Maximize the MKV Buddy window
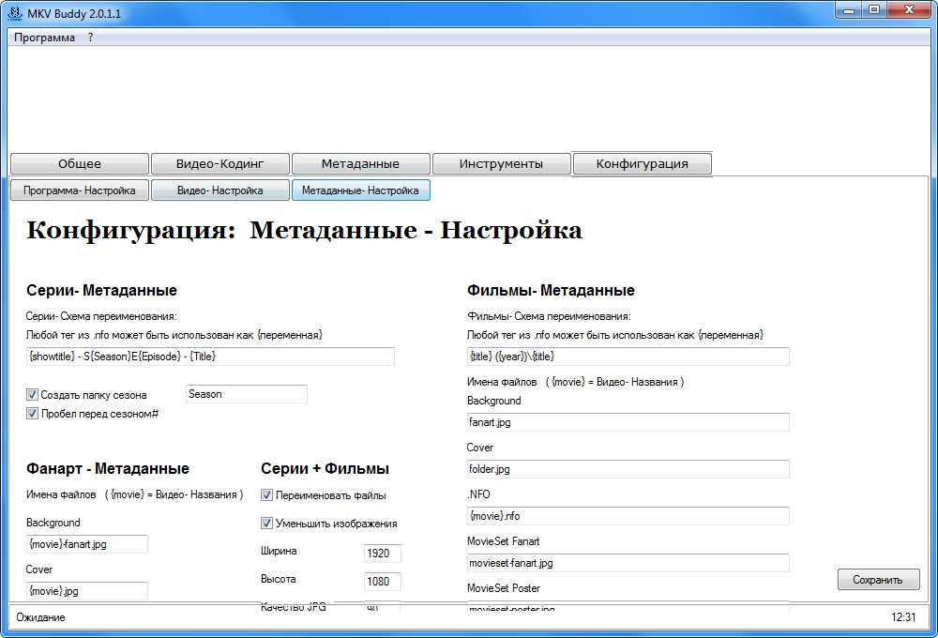This screenshot has height=638, width=938. click(874, 10)
